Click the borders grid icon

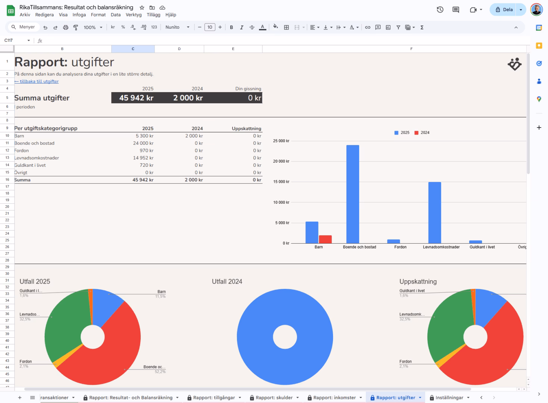[x=286, y=27]
